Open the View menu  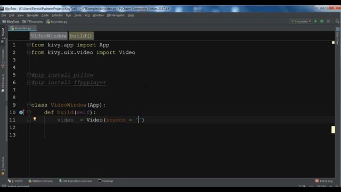pos(20,15)
